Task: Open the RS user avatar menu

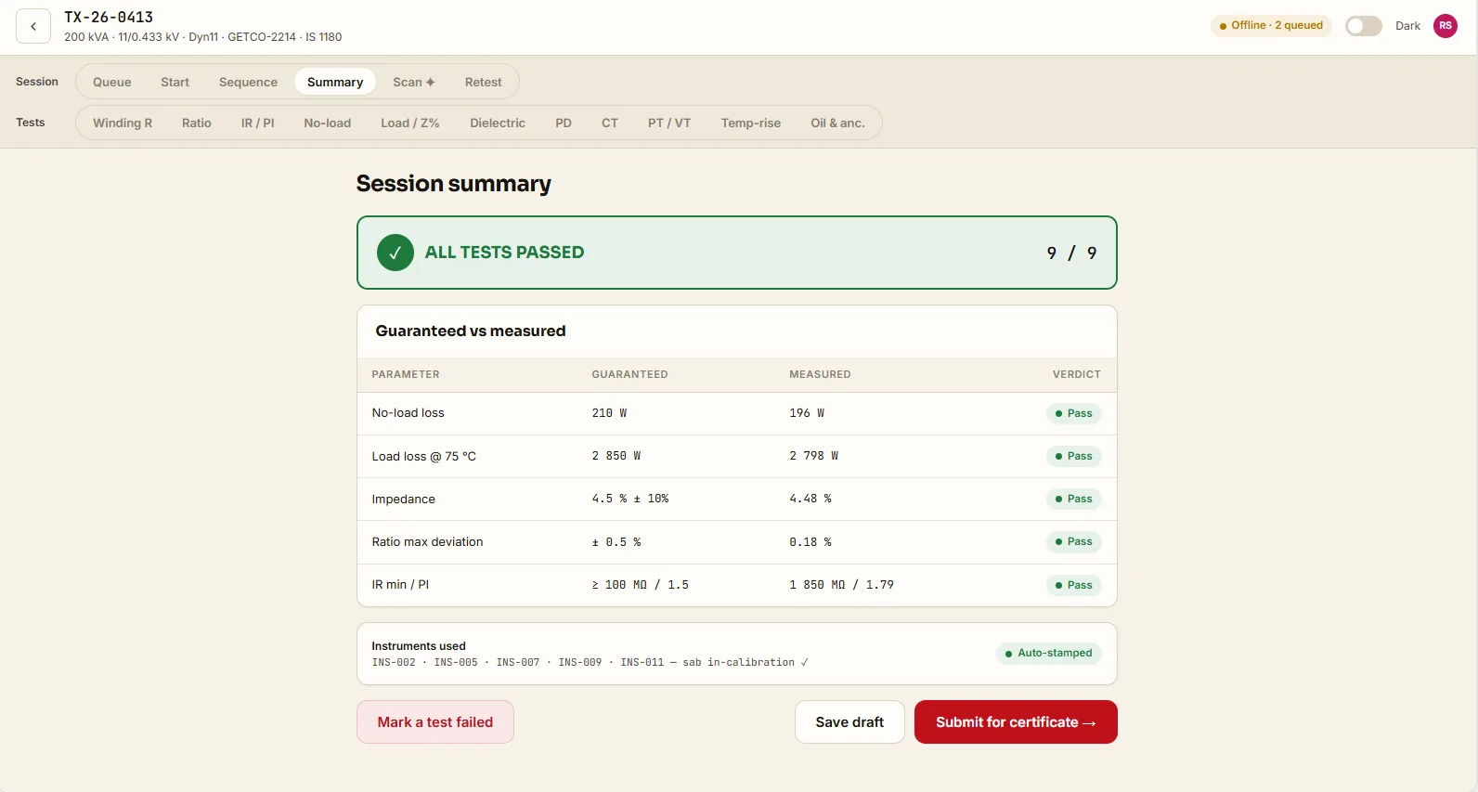Action: click(x=1445, y=26)
